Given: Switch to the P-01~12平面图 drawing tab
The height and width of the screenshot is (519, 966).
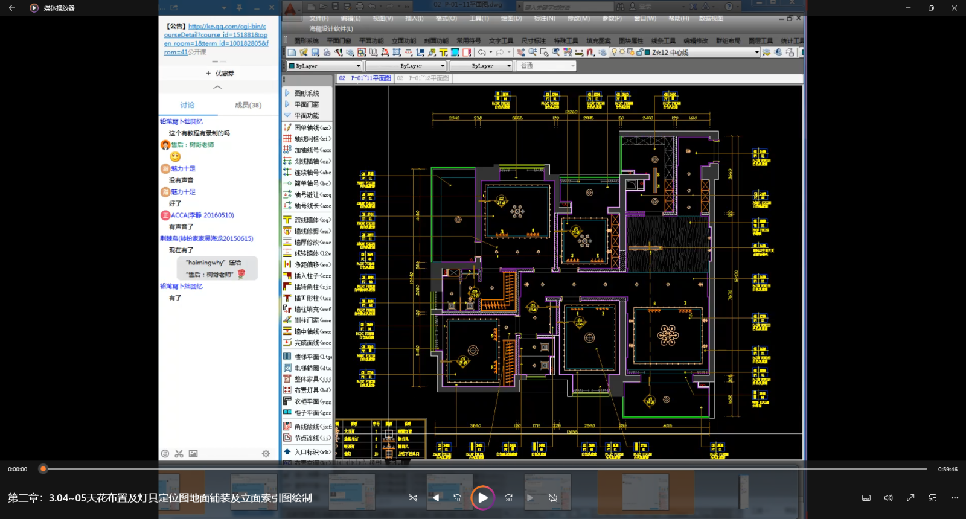Looking at the screenshot, I should click(427, 78).
